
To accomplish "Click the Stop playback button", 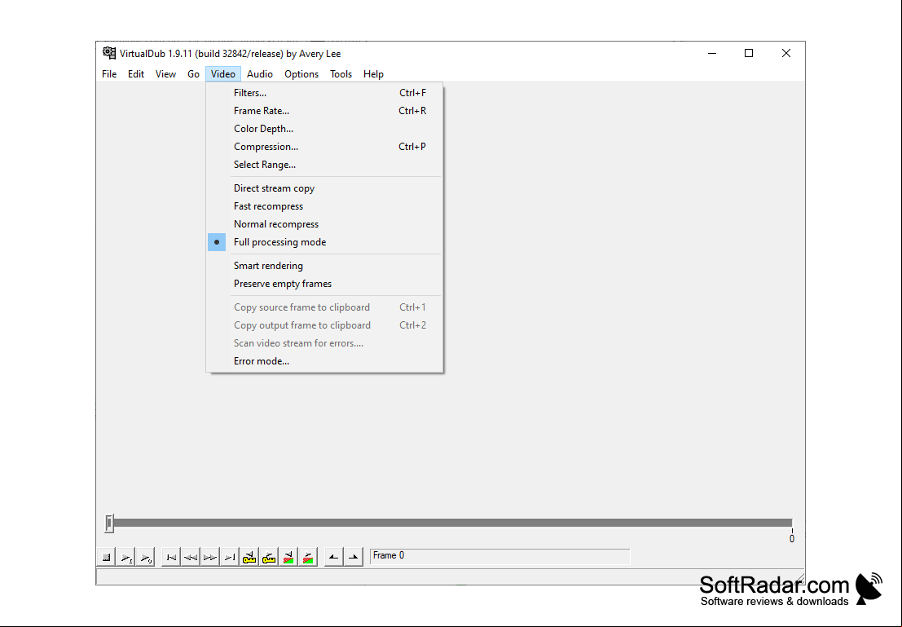I will click(107, 558).
